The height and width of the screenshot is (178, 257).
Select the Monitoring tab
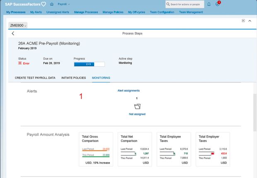[x=101, y=78]
